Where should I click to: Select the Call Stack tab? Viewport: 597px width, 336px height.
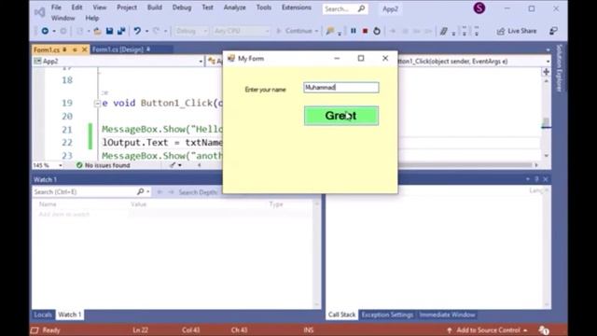pos(341,315)
